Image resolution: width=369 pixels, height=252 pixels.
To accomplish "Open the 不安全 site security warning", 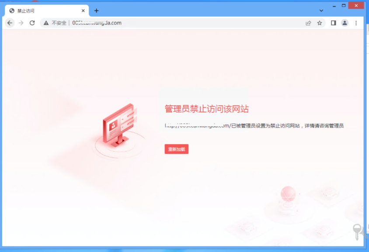I will point(55,23).
